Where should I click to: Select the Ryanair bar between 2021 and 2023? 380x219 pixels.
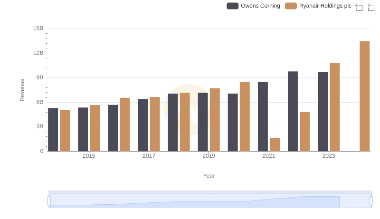[304, 132]
